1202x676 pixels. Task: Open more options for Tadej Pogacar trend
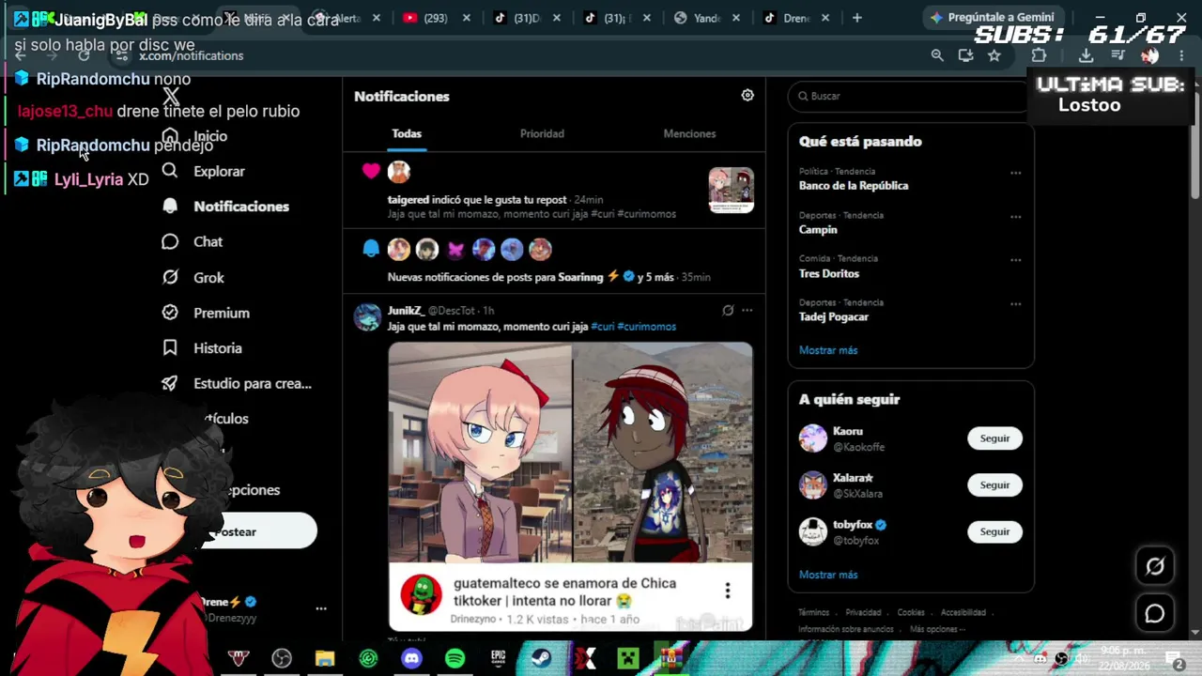point(1015,304)
